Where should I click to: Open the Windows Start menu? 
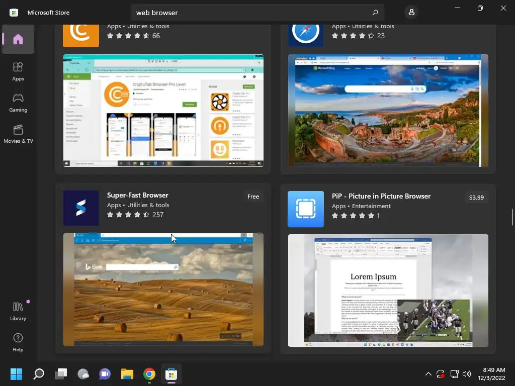[x=16, y=374]
